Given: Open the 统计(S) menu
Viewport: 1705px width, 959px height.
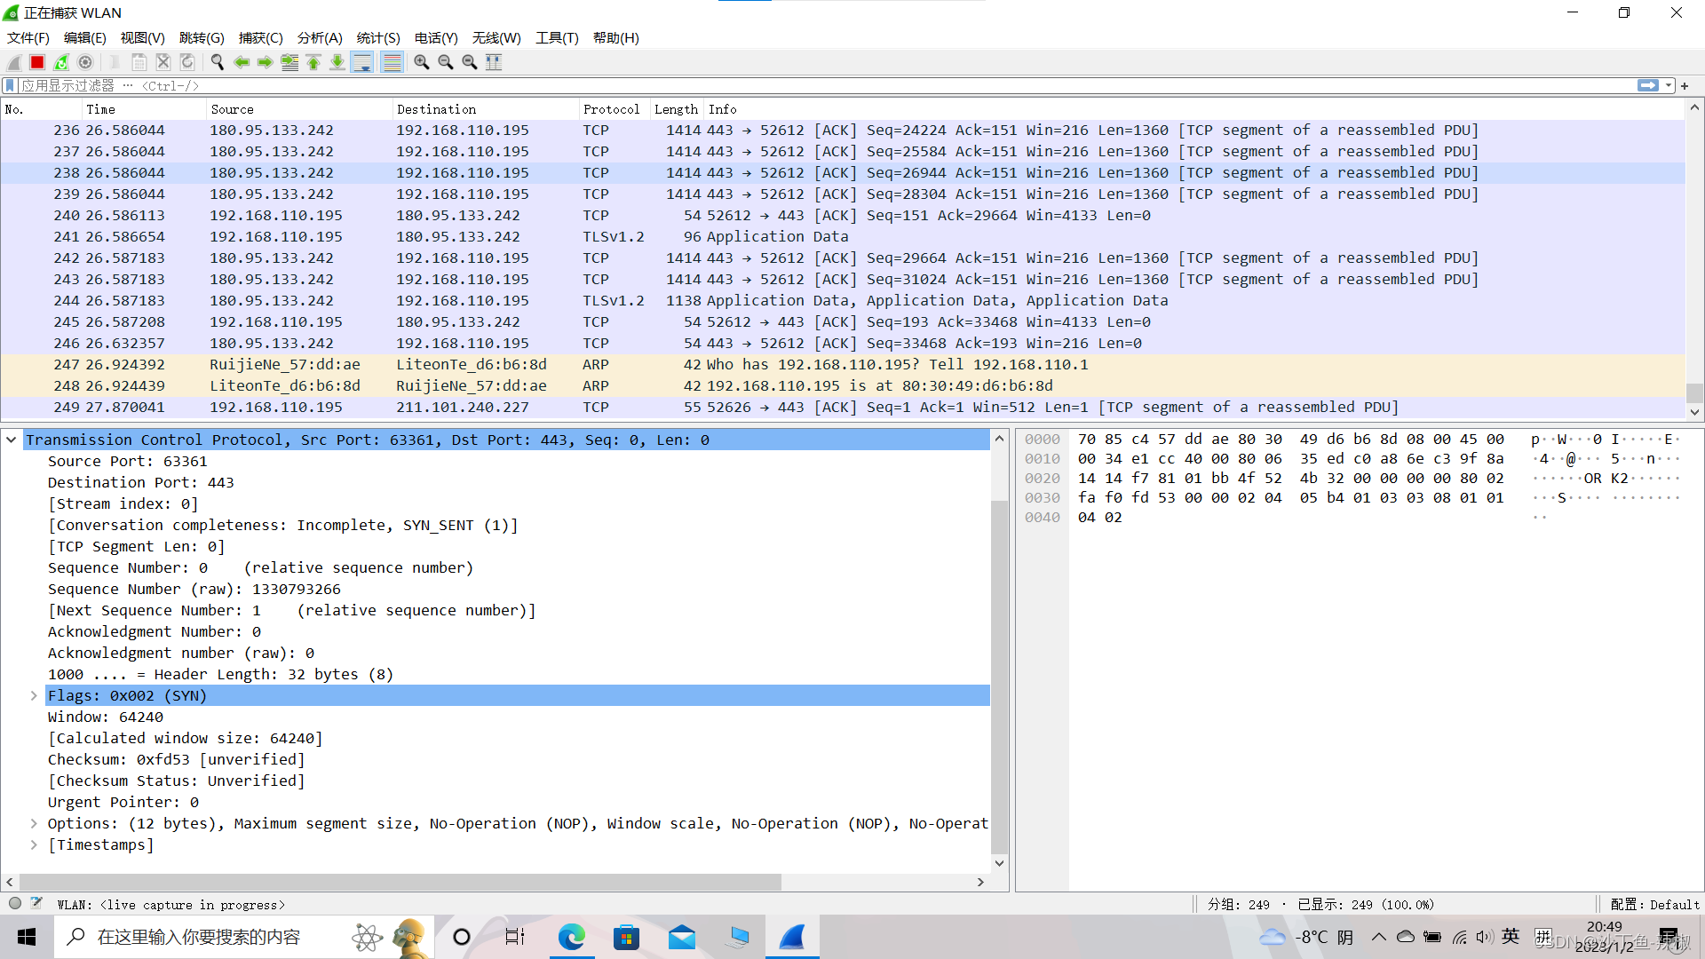Looking at the screenshot, I should [378, 37].
